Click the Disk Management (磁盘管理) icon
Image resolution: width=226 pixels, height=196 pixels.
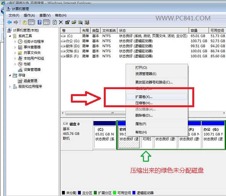20,81
